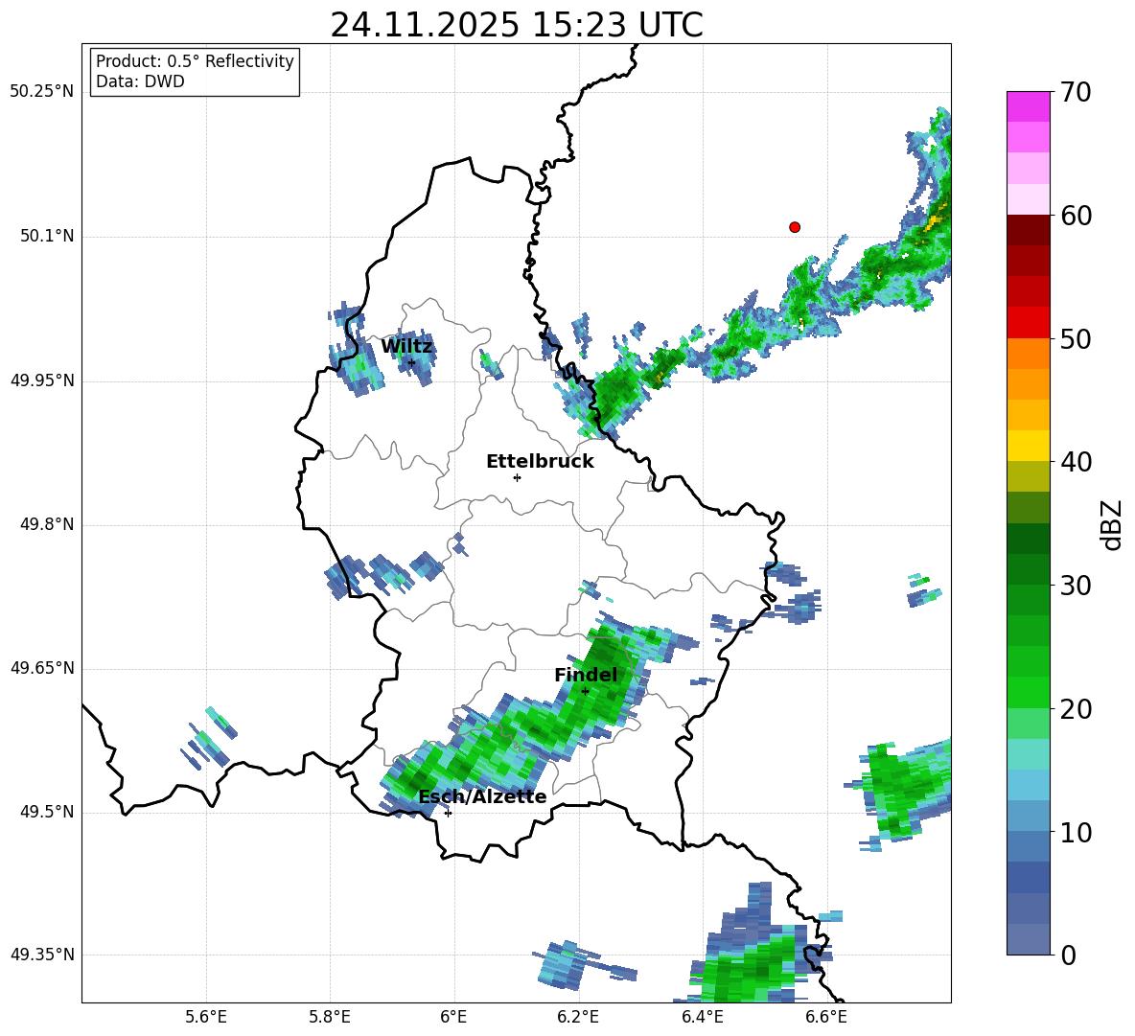Viewport: 1135px width, 1036px height.
Task: Click the 49.65°N latitude label
Action: [42, 667]
